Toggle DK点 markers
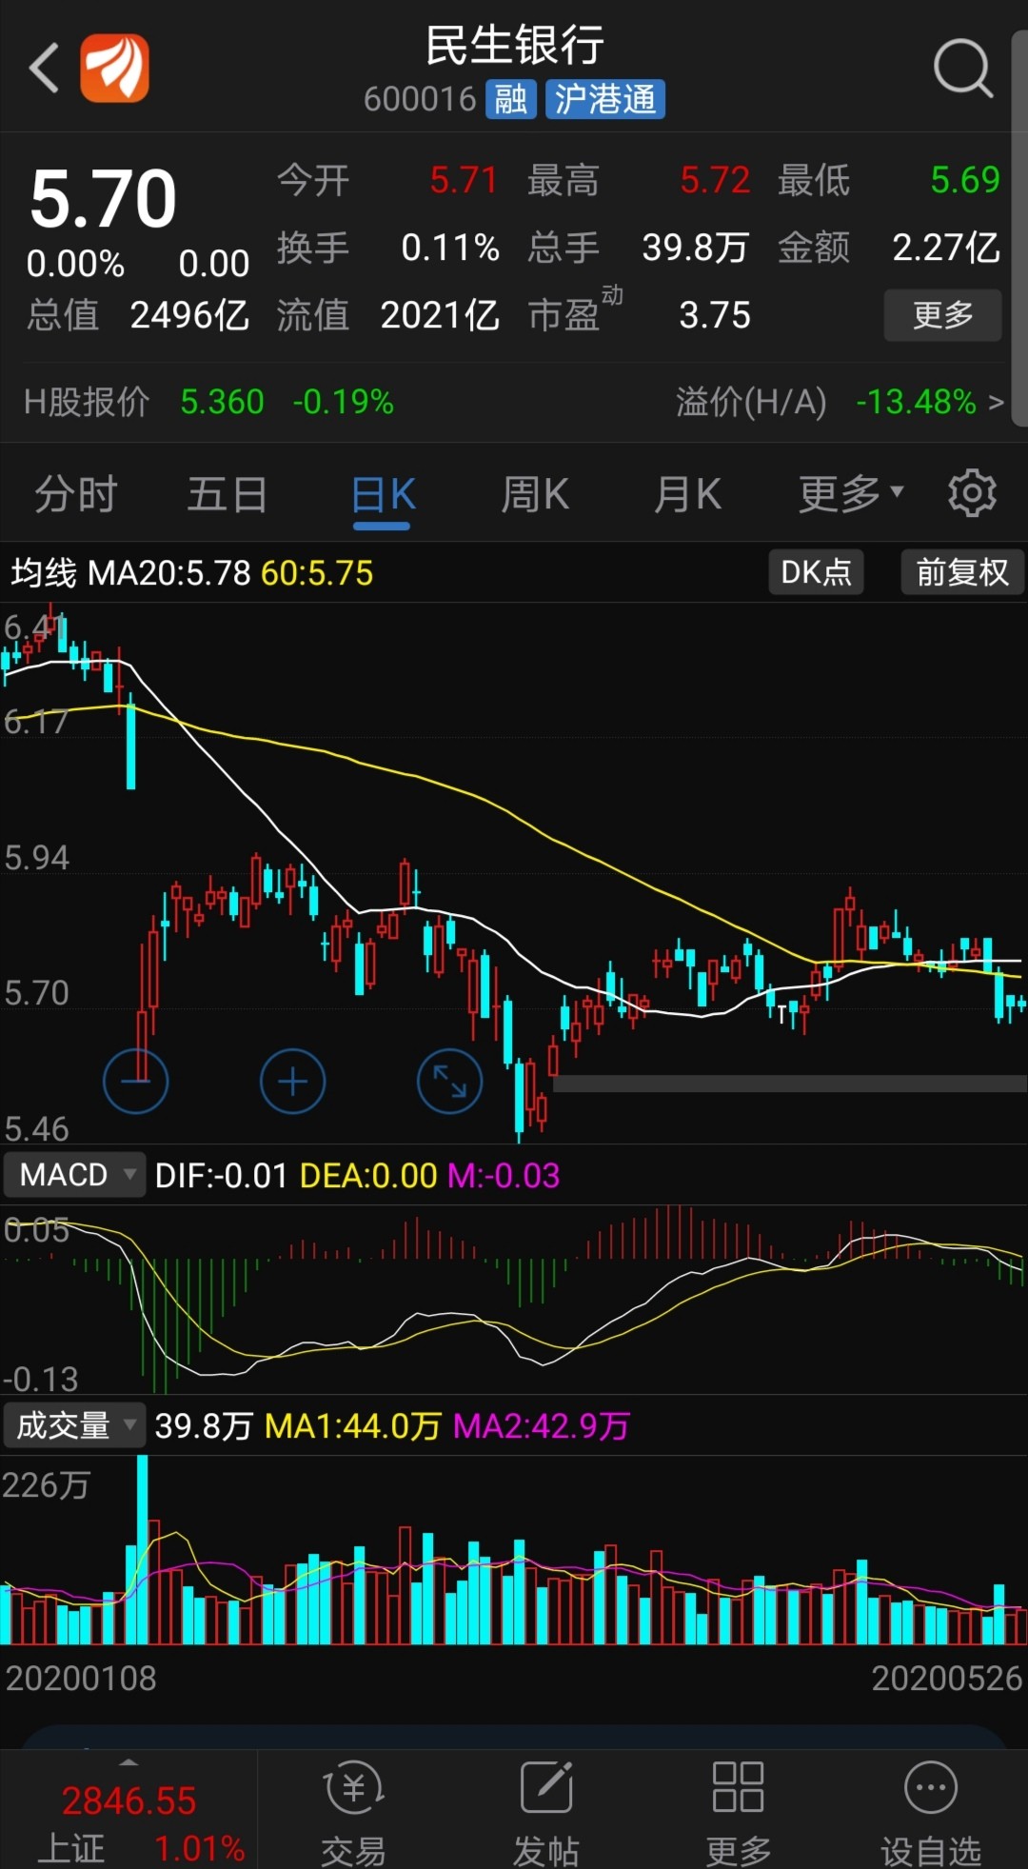The image size is (1028, 1869). coord(816,572)
